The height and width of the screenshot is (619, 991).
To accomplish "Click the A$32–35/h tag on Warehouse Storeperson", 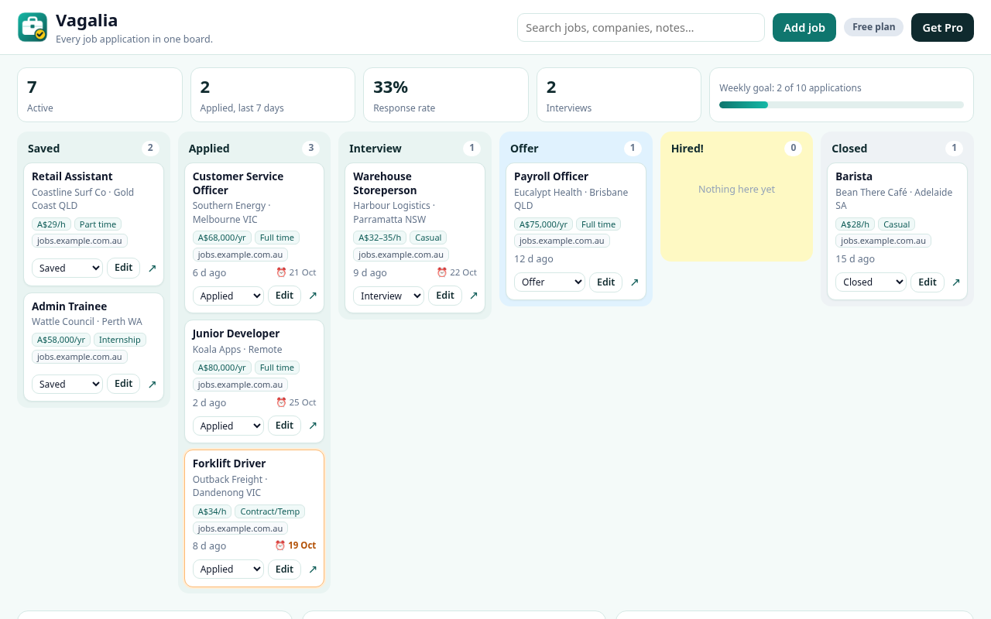I will [x=379, y=238].
